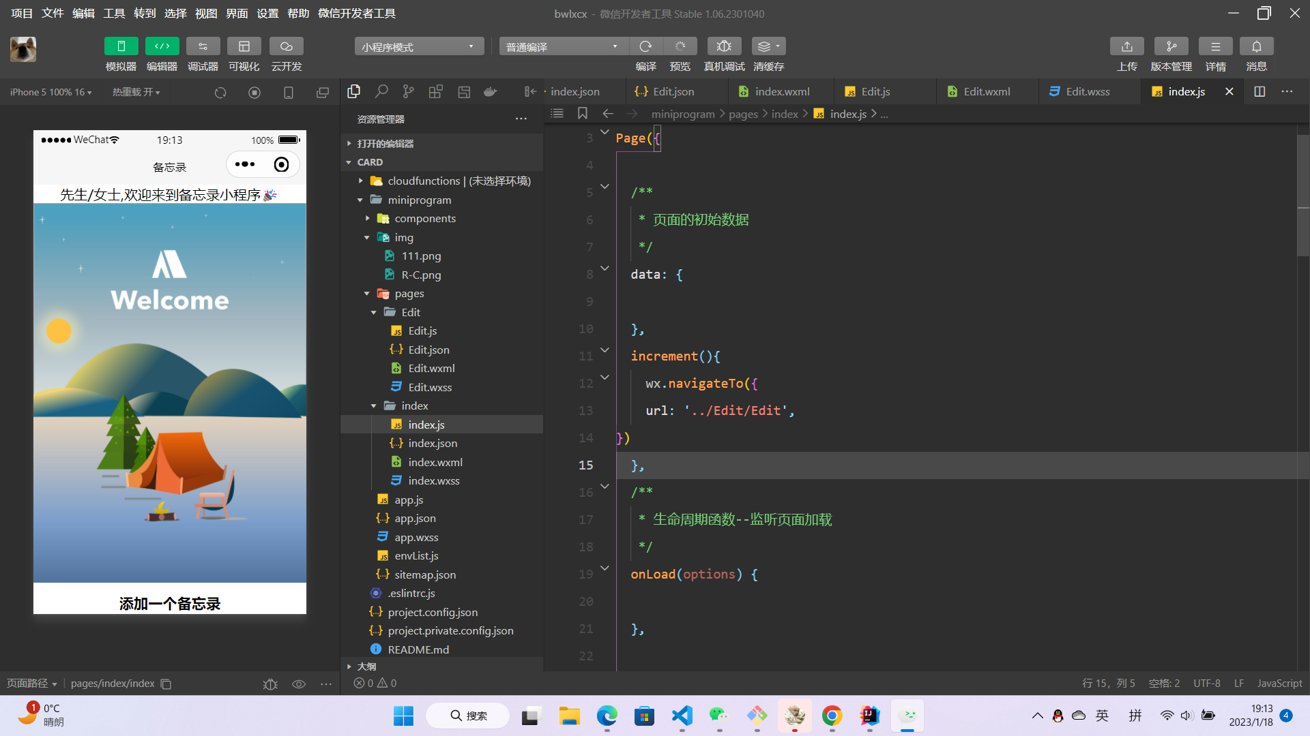
Task: Click 添加一个备忘录 in the simulator
Action: [x=169, y=604]
